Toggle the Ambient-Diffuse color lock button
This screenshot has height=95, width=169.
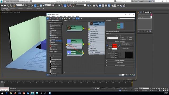tap(107, 45)
